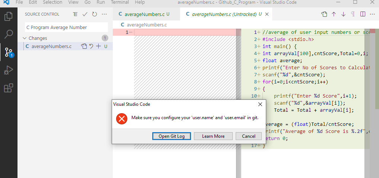Open file icon on averageNumbers.c change row
Screen dimensions: 379x178
[84, 46]
